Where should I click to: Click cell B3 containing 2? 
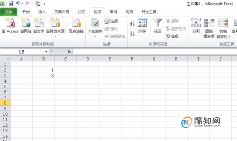point(43,75)
